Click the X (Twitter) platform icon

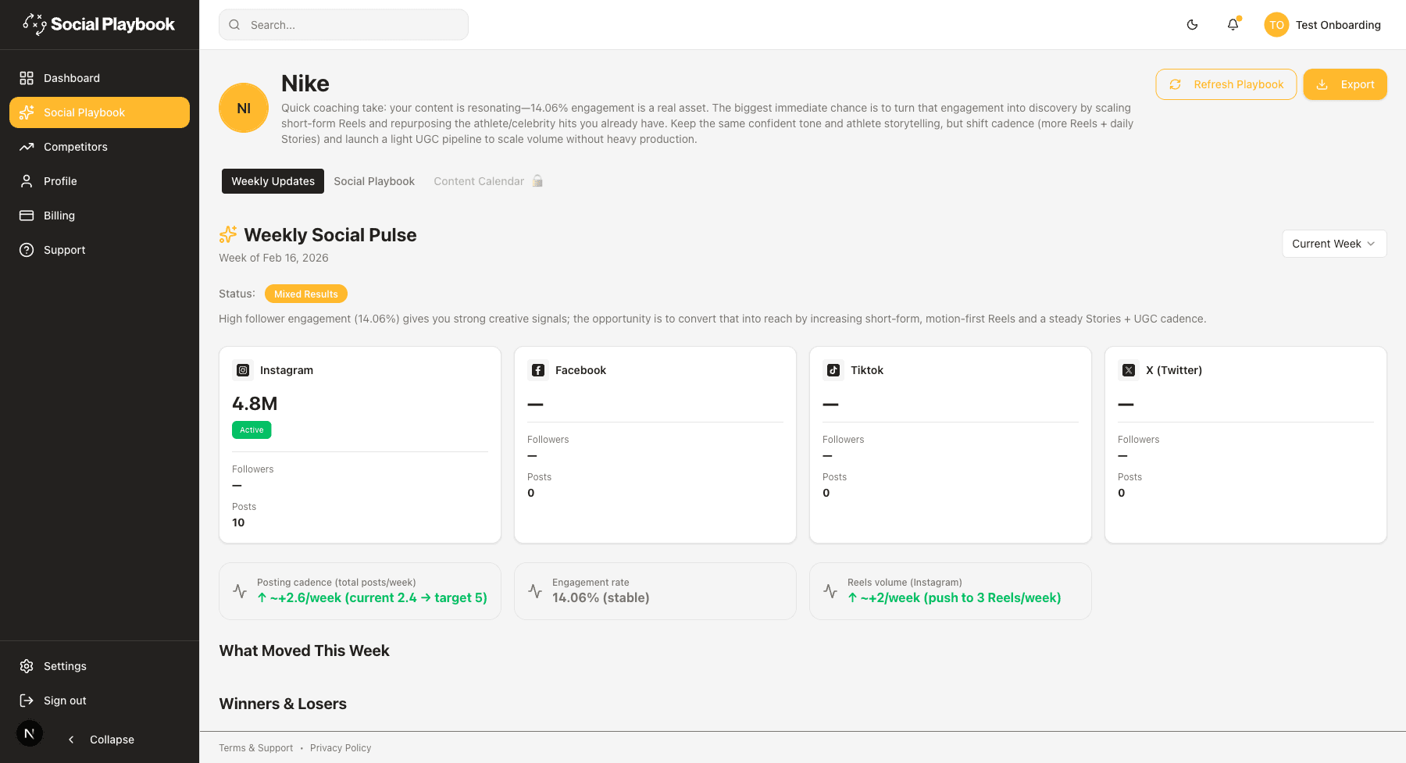1129,370
